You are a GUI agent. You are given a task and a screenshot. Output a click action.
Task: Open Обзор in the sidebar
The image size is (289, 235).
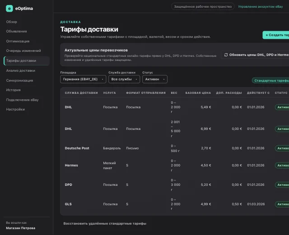[x=12, y=22]
